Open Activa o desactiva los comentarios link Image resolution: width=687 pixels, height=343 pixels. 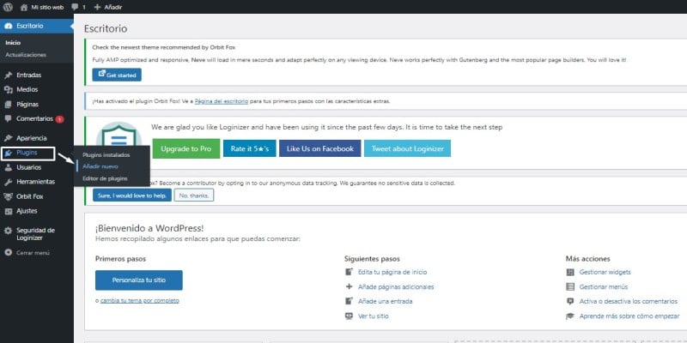(x=629, y=302)
